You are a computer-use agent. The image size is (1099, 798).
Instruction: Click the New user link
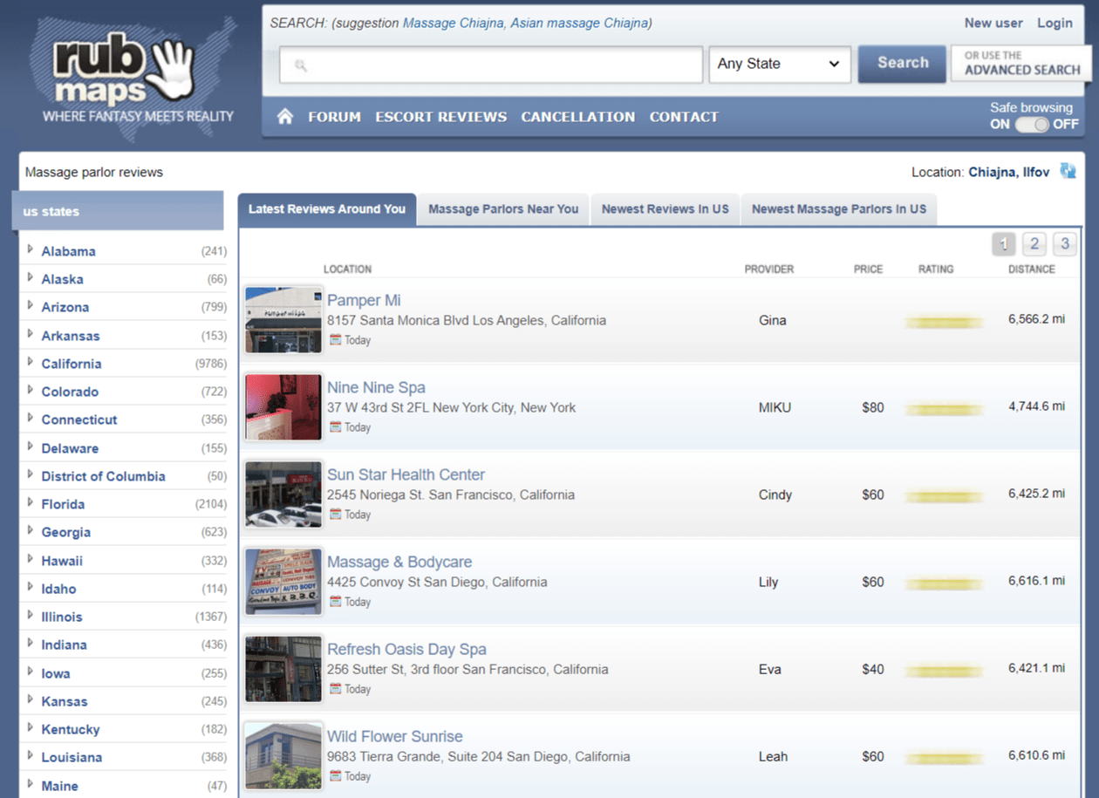pyautogui.click(x=993, y=24)
